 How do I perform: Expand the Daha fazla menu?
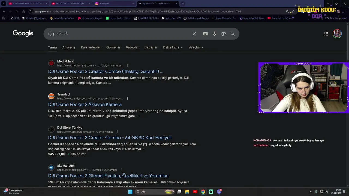click(173, 47)
